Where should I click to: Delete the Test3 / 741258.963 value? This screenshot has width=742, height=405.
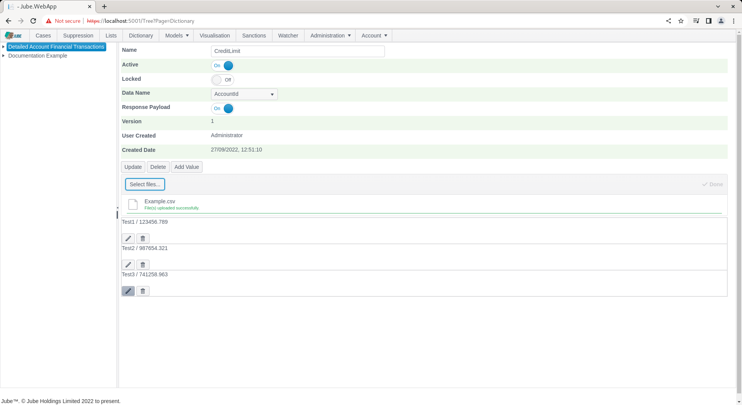click(x=143, y=291)
